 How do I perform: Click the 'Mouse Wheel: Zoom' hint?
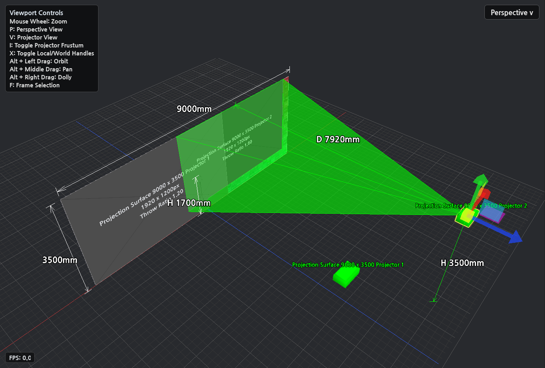(38, 21)
